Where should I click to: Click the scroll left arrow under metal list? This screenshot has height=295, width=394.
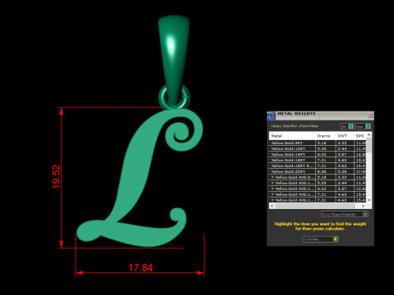272,206
